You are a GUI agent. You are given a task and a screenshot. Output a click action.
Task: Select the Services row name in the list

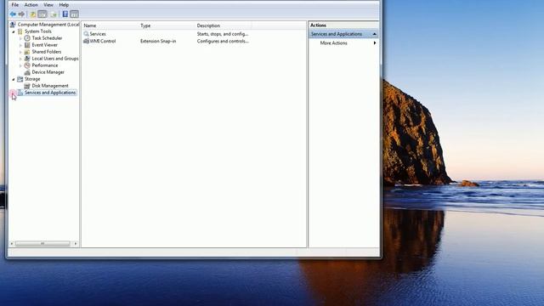point(98,34)
